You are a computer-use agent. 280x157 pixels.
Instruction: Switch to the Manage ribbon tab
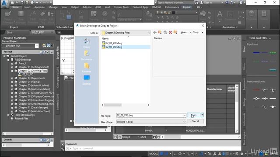coord(53,7)
